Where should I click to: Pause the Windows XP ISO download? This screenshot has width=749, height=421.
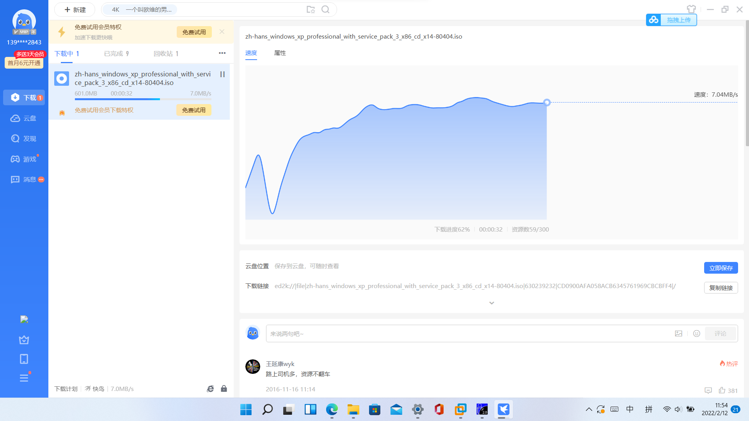(222, 74)
